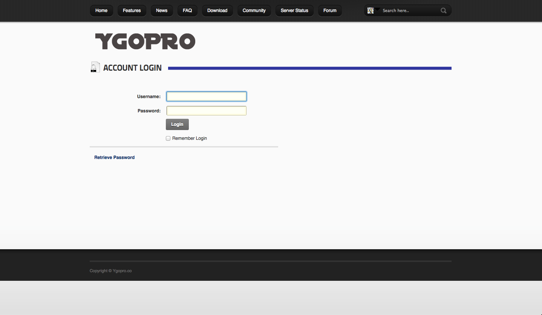Open the Download menu item
Image resolution: width=542 pixels, height=315 pixels.
pyautogui.click(x=217, y=11)
